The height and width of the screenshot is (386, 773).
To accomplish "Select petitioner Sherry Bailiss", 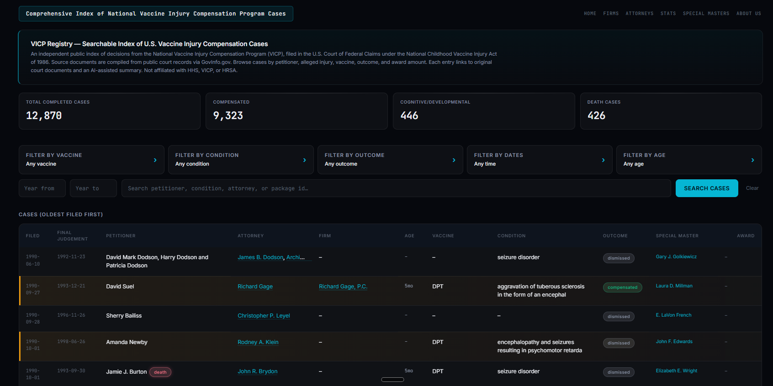I will click(x=124, y=316).
